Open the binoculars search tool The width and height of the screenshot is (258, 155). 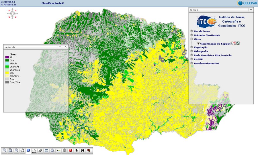[x=83, y=150]
